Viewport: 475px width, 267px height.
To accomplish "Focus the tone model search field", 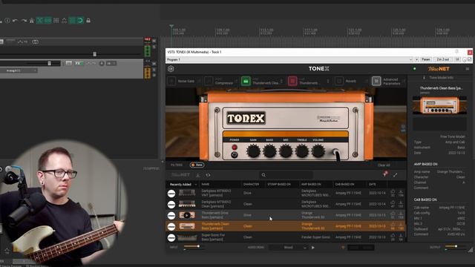I will click(x=287, y=175).
